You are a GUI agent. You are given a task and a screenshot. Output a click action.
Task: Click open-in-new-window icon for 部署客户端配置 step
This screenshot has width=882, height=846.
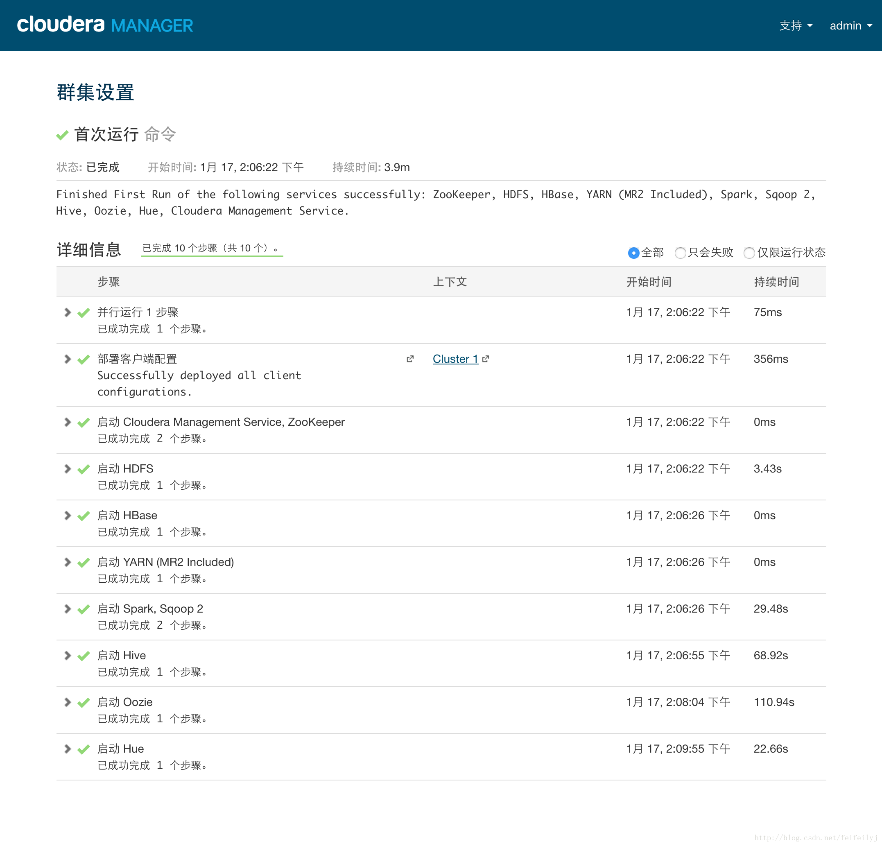point(410,359)
